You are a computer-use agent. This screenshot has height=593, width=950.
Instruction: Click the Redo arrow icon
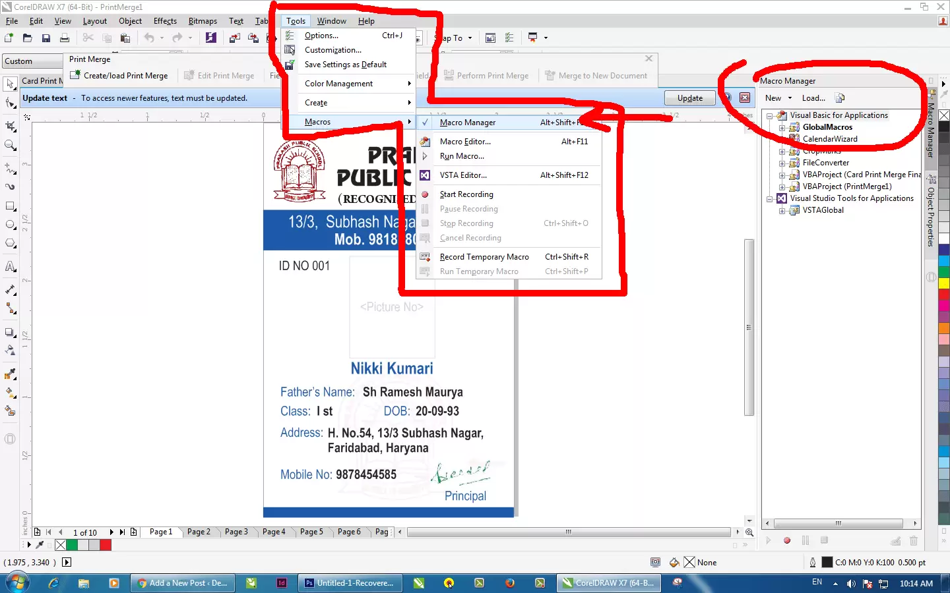177,38
